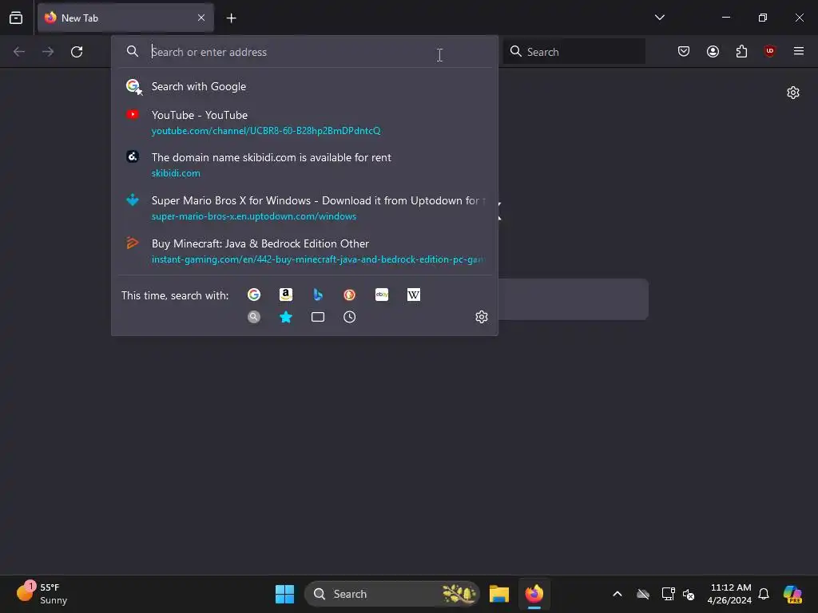
Task: Expand the list all tabs chevron
Action: 659,18
